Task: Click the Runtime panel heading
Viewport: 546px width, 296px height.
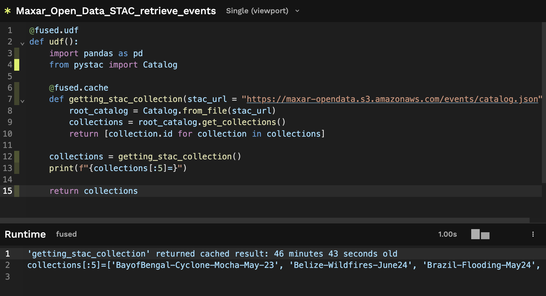Action: pos(25,234)
